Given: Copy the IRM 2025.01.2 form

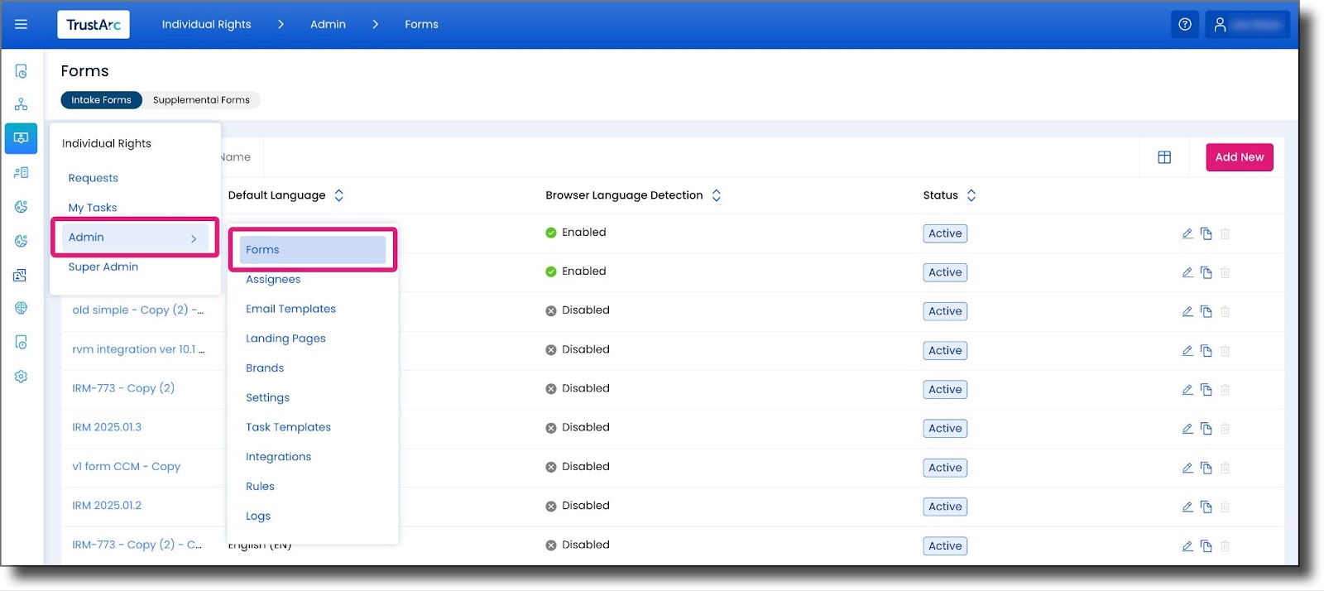Looking at the screenshot, I should (x=1206, y=507).
